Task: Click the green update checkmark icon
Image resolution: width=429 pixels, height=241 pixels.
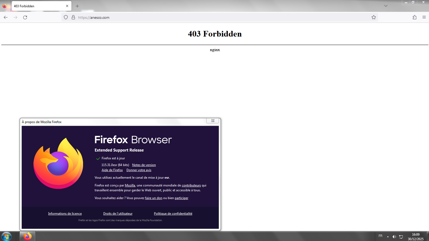Action: click(x=98, y=159)
